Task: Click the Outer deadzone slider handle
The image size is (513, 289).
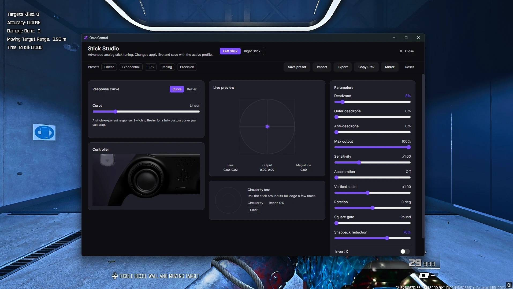Action: click(336, 117)
